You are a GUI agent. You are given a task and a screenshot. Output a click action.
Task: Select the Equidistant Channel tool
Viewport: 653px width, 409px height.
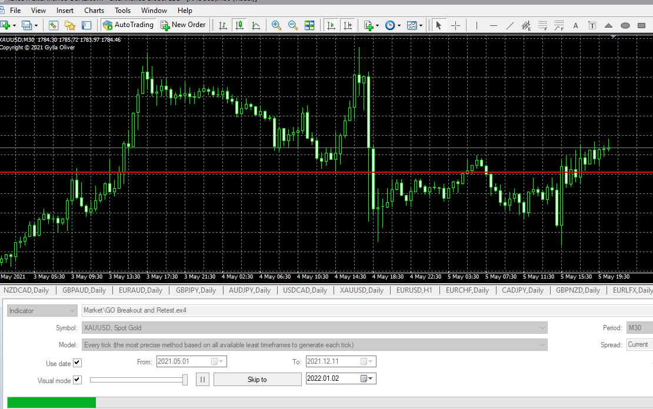tap(527, 25)
